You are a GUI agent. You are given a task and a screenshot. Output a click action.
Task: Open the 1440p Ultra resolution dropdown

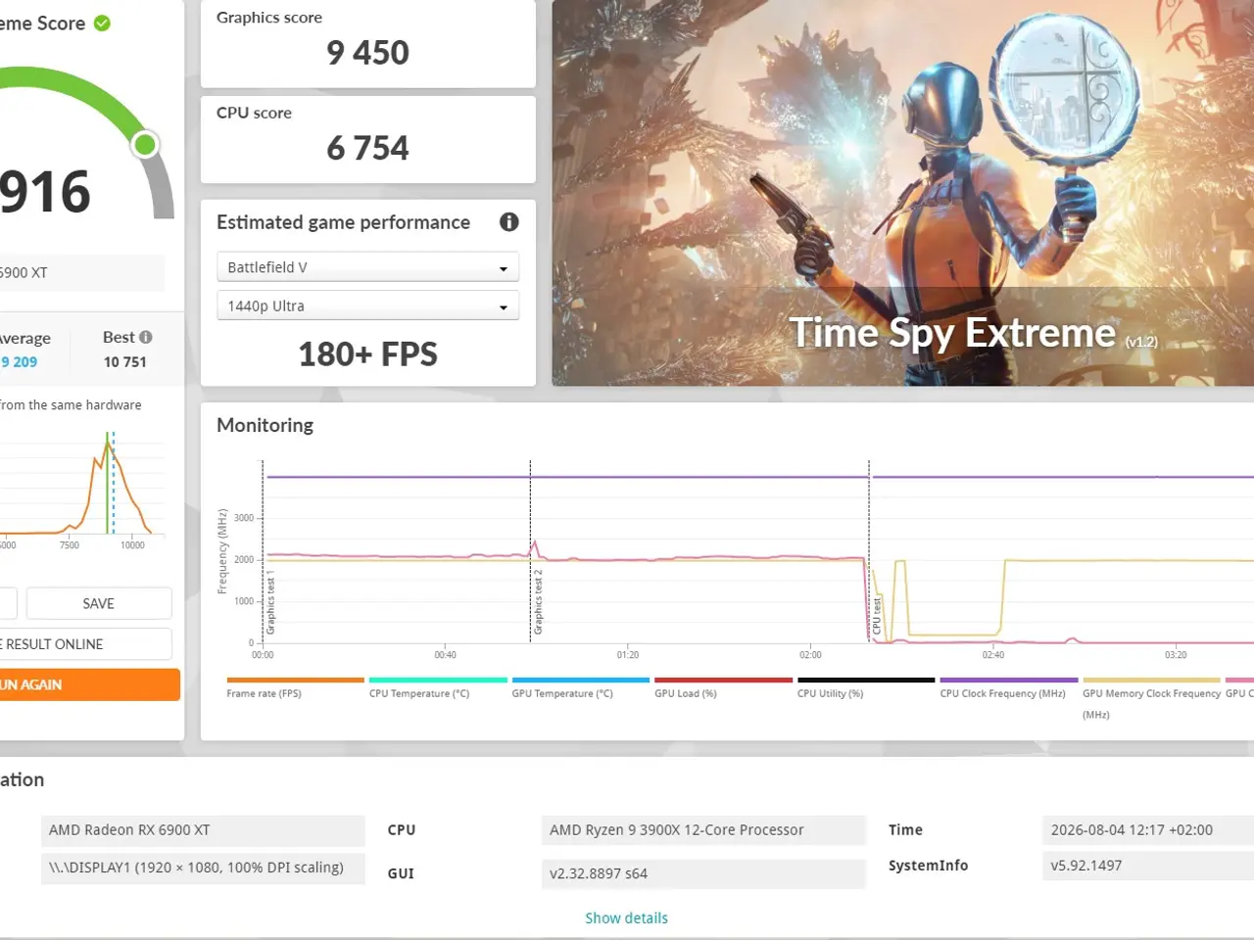367,305
